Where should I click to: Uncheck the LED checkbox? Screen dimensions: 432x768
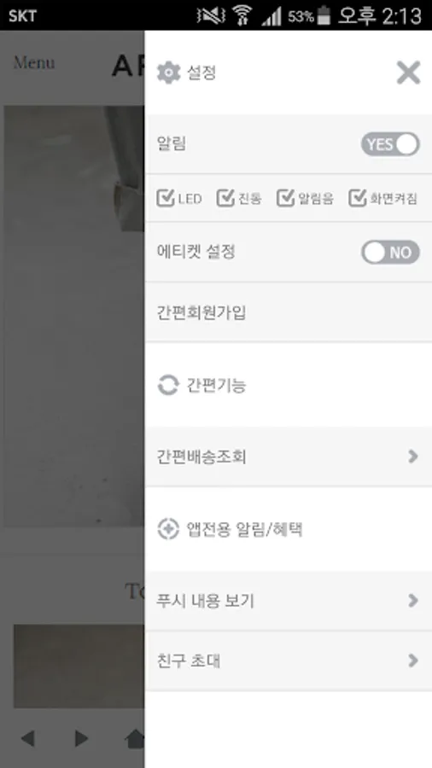point(166,198)
